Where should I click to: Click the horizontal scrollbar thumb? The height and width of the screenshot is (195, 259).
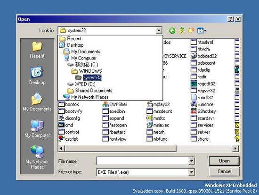(121, 148)
